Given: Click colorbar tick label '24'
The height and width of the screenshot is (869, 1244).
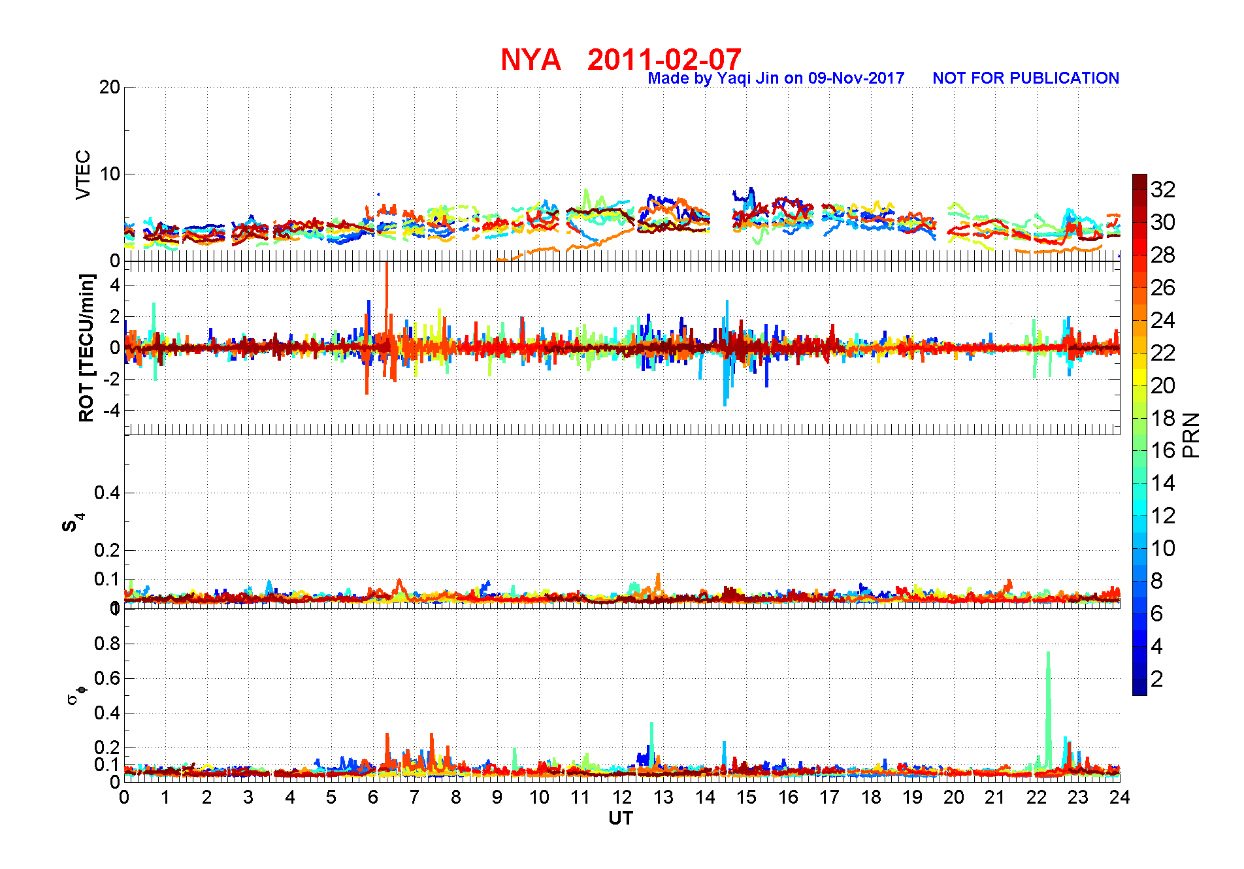Looking at the screenshot, I should (x=1163, y=320).
